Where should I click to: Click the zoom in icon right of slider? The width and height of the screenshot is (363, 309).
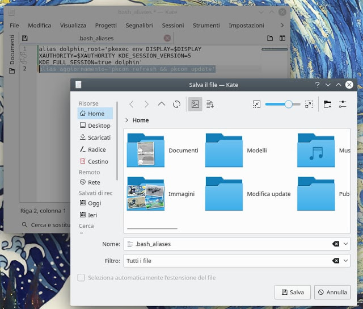pyautogui.click(x=309, y=105)
